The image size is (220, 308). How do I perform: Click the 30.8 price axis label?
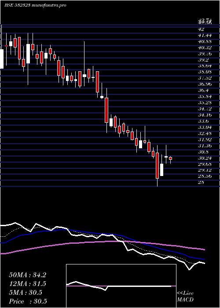[x=203, y=152]
